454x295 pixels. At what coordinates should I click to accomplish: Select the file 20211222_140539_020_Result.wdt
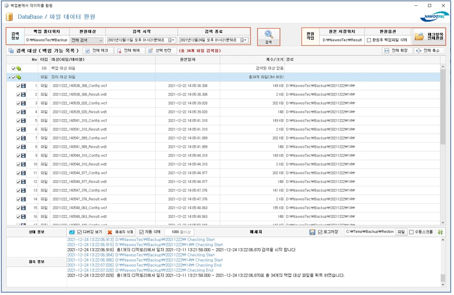pos(79,112)
